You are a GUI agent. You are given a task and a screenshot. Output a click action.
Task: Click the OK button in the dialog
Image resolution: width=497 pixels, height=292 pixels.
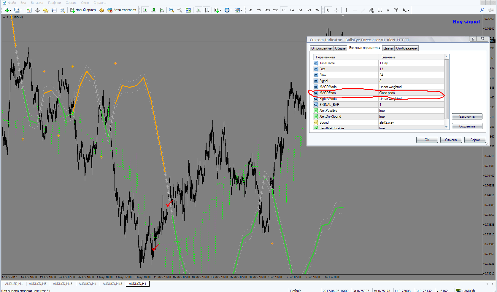pos(427,140)
